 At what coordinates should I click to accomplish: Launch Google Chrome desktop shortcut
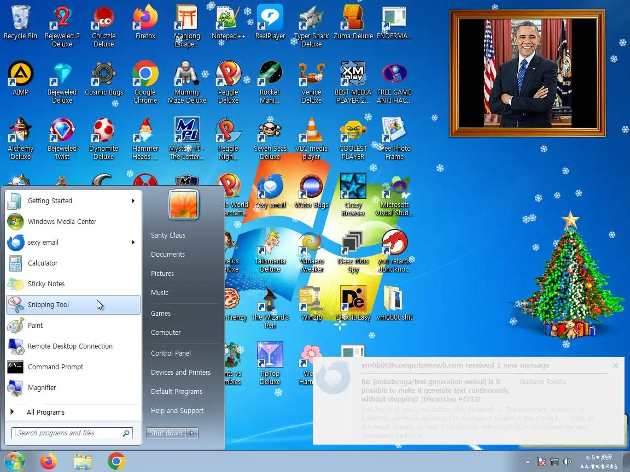click(145, 82)
